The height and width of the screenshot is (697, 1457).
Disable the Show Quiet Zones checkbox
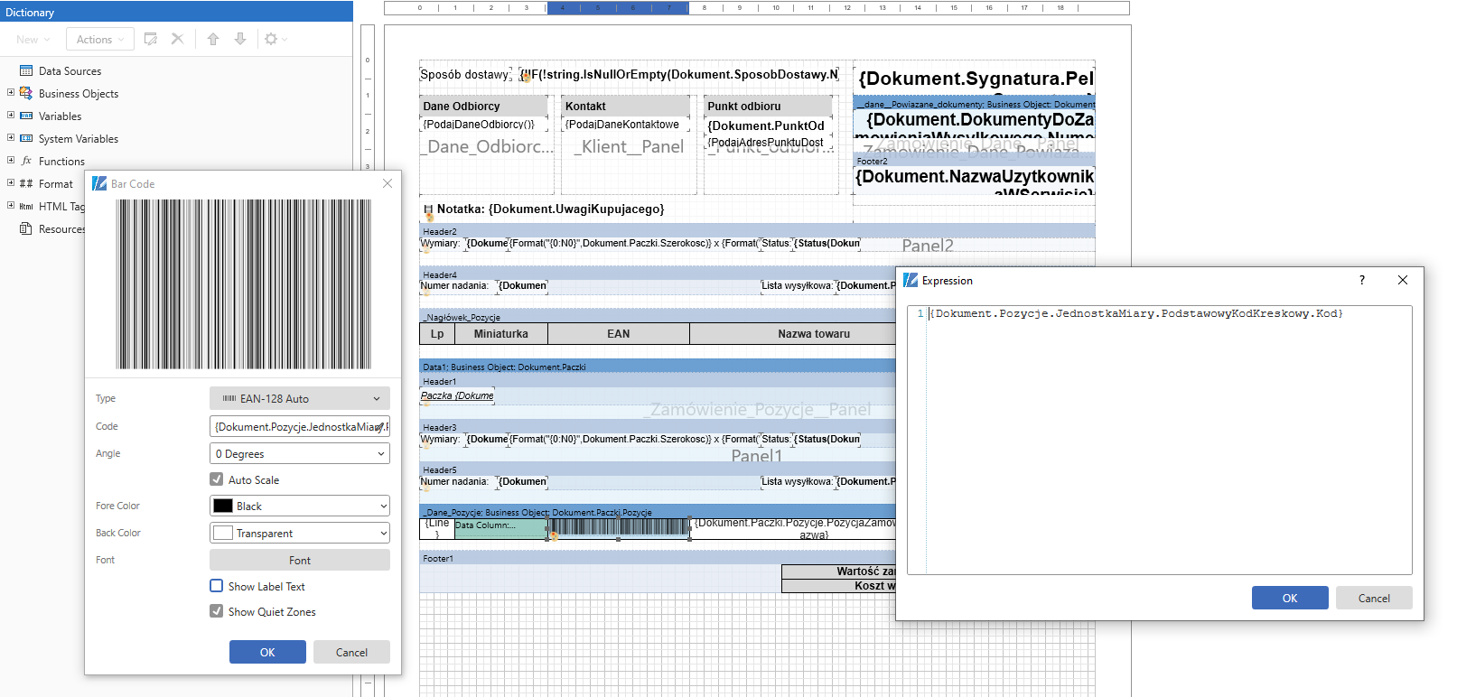217,611
